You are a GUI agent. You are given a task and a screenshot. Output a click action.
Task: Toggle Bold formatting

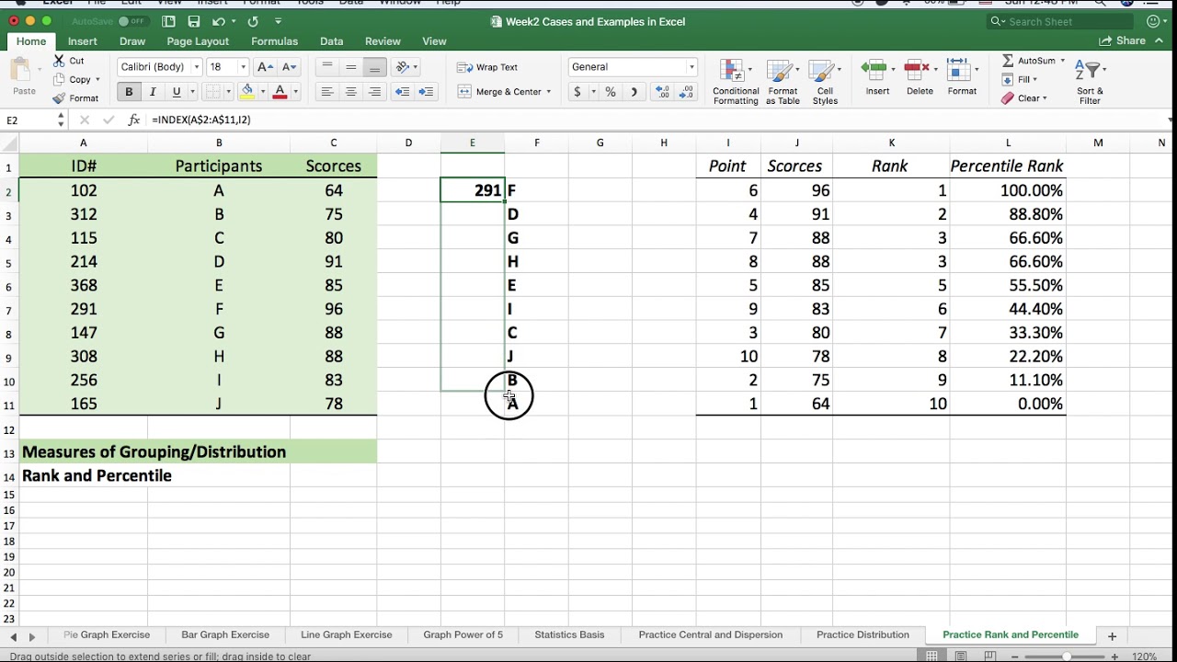(x=129, y=92)
